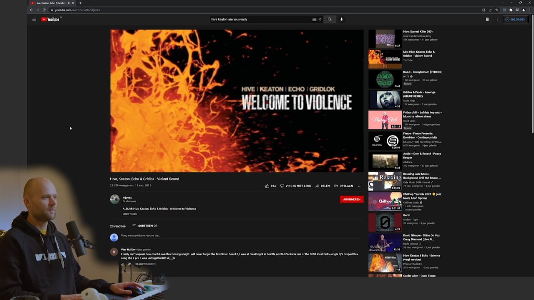
Task: Open RAAB - Rockybottom thumbnail
Action: [x=385, y=79]
